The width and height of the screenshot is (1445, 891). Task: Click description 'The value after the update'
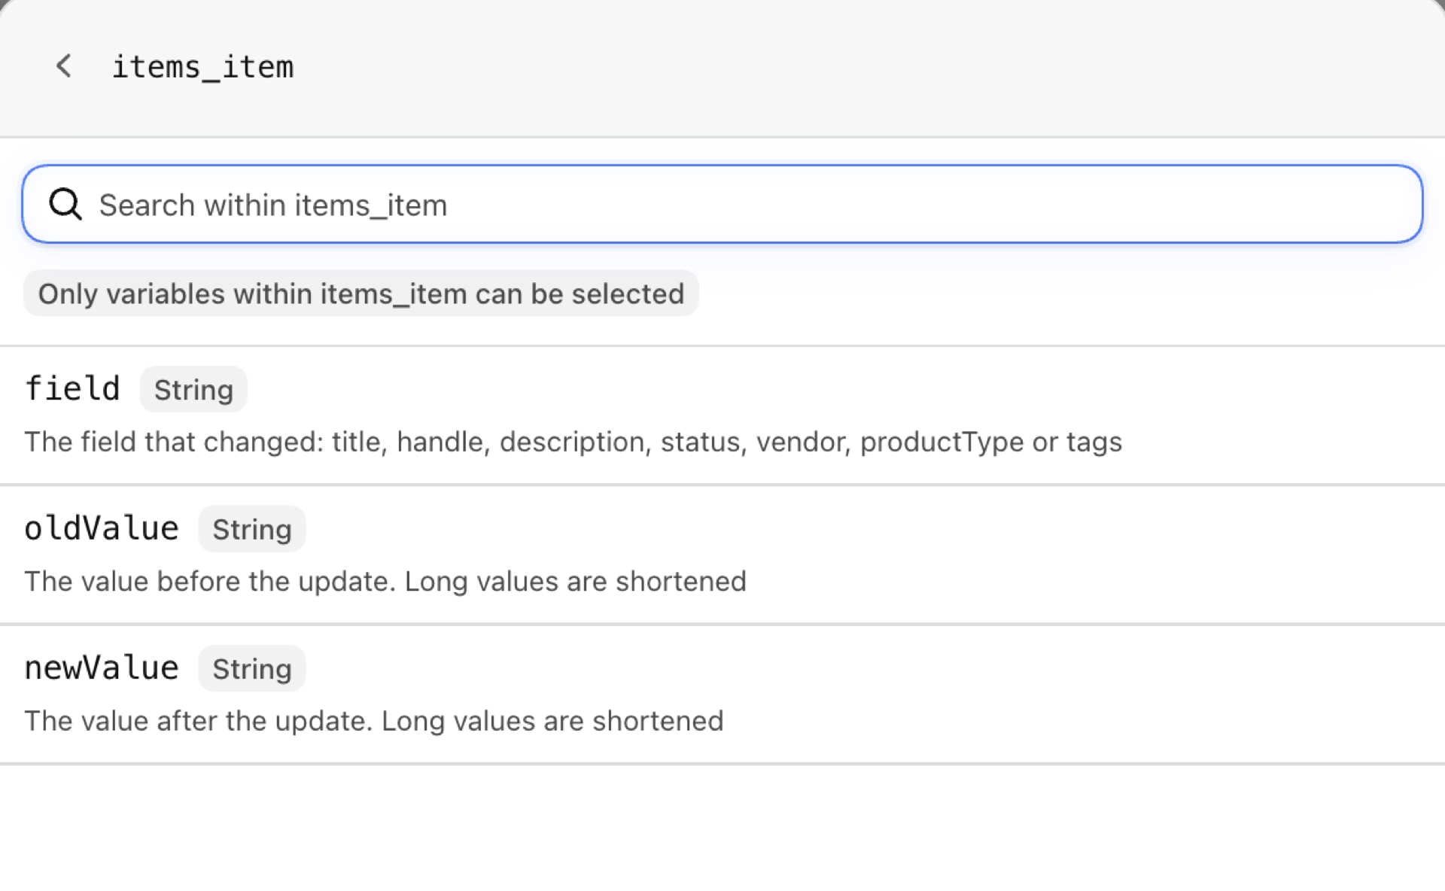pos(373,721)
